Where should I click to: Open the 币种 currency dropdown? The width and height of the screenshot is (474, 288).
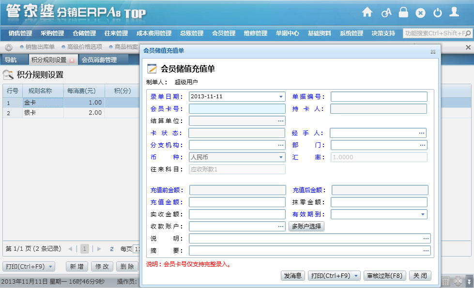point(281,157)
